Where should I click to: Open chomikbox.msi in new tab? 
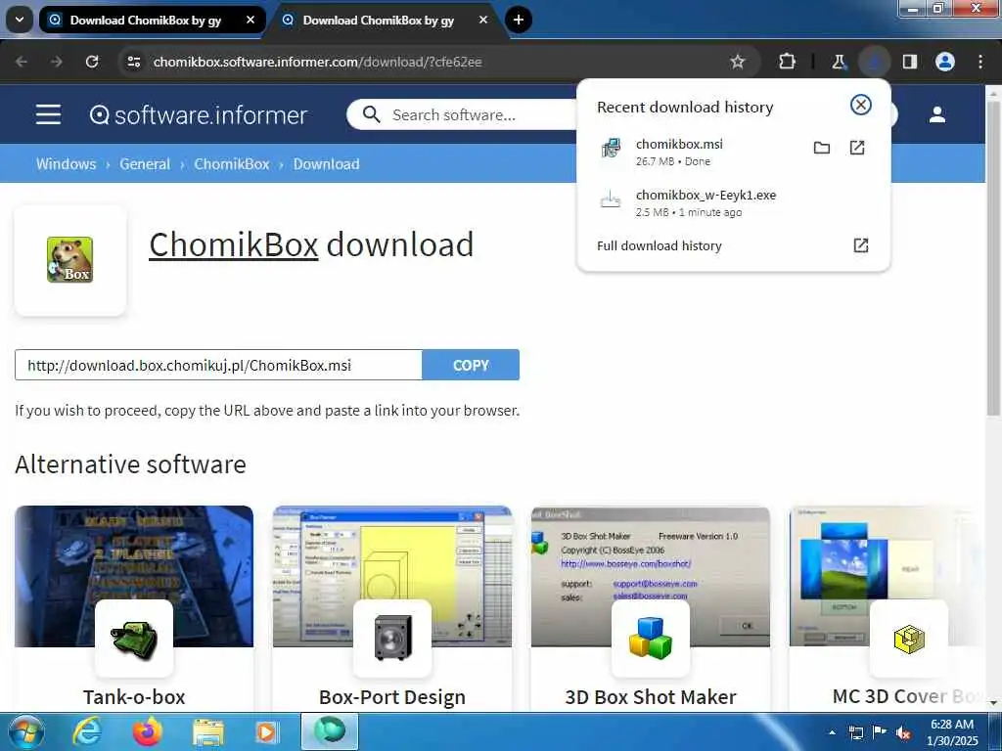[857, 149]
